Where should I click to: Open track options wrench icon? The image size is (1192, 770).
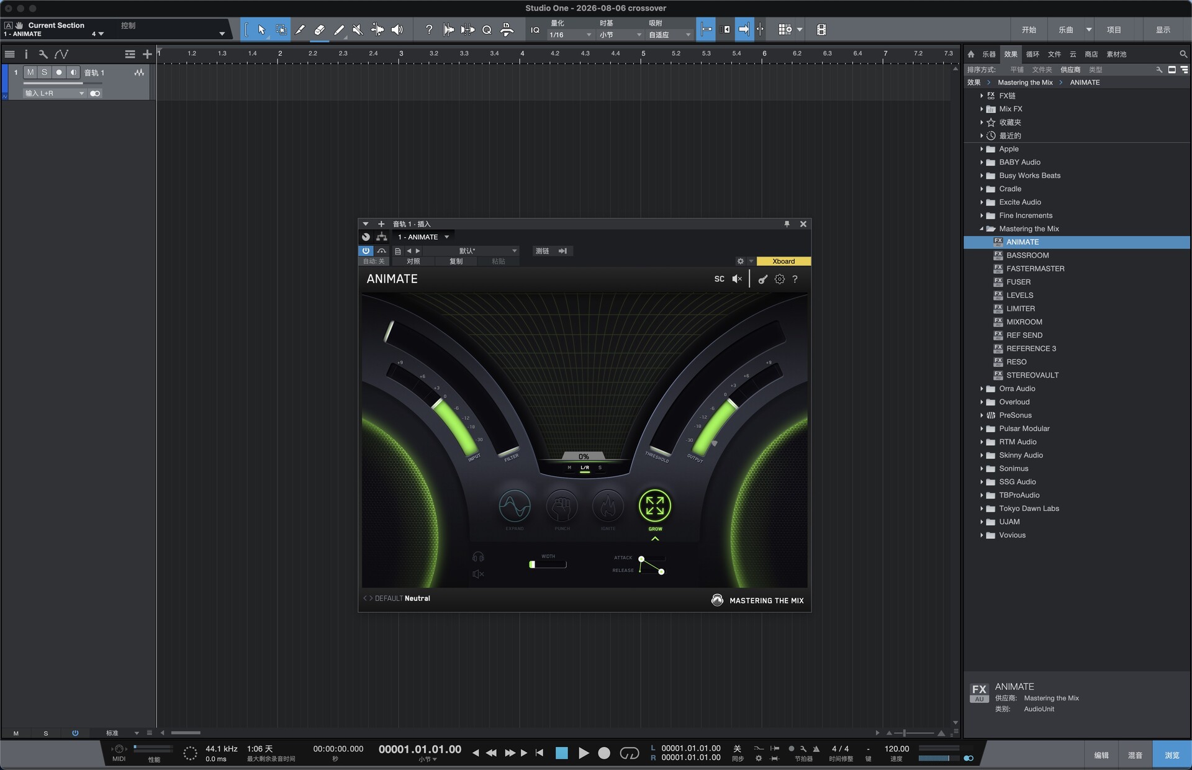(x=43, y=54)
